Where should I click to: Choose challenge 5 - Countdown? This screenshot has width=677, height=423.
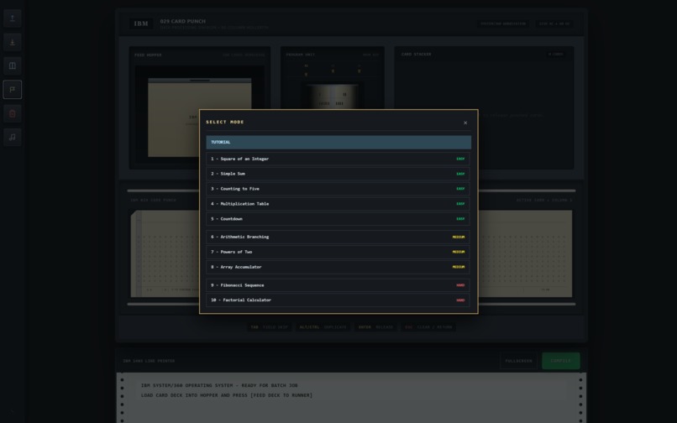338,219
